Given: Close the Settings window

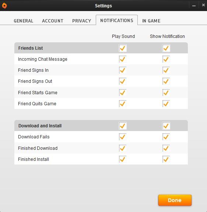Looking at the screenshot, I should pyautogui.click(x=203, y=5).
